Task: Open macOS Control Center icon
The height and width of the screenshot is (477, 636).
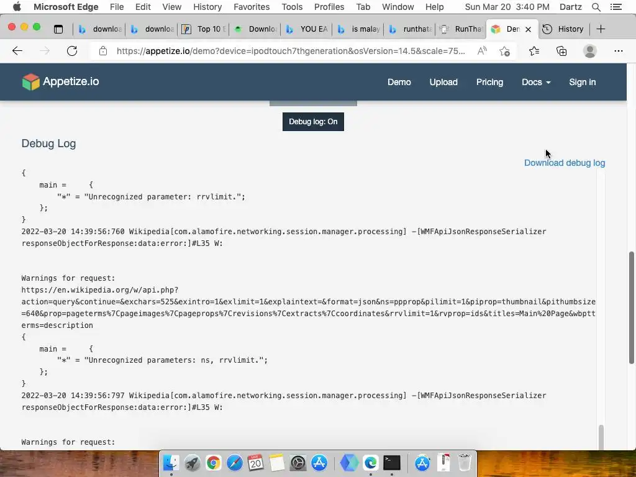Action: (x=616, y=7)
